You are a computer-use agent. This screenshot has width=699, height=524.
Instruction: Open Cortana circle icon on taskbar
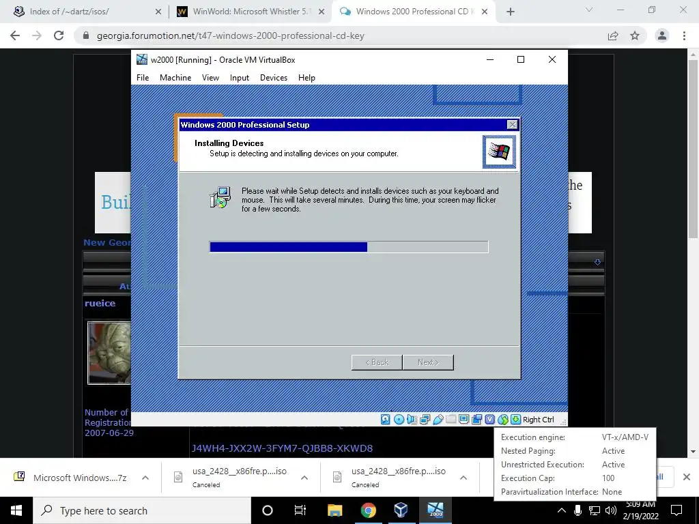[268, 510]
